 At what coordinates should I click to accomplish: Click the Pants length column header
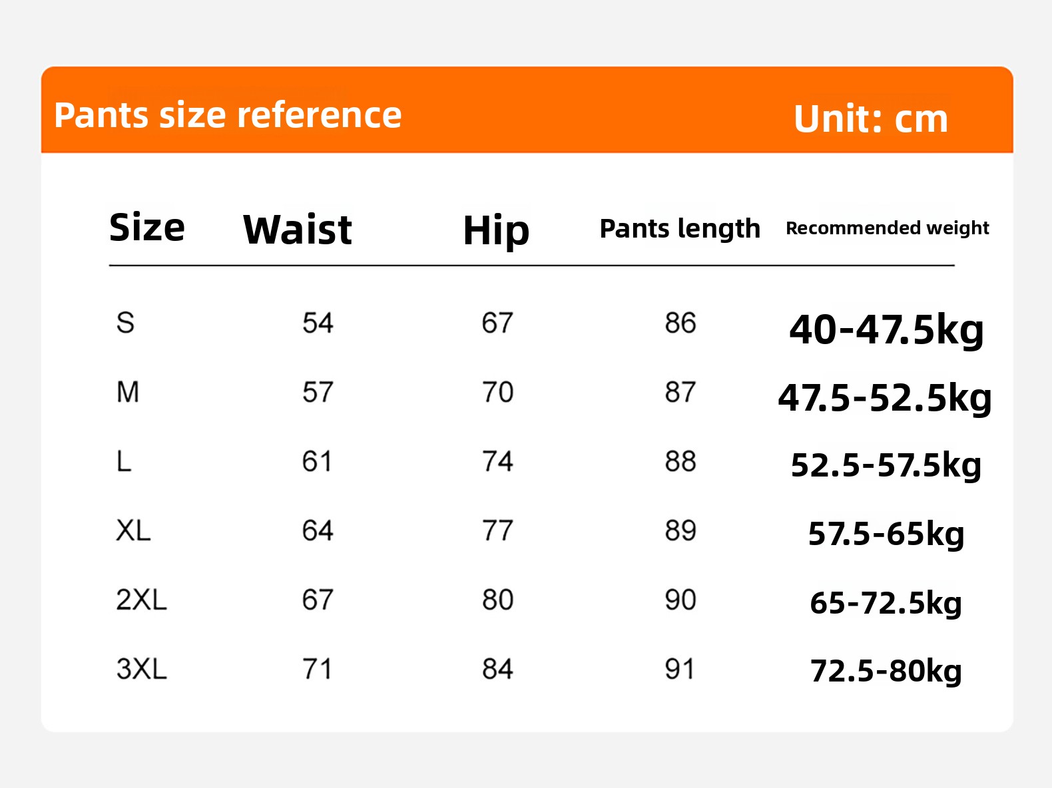pyautogui.click(x=679, y=228)
